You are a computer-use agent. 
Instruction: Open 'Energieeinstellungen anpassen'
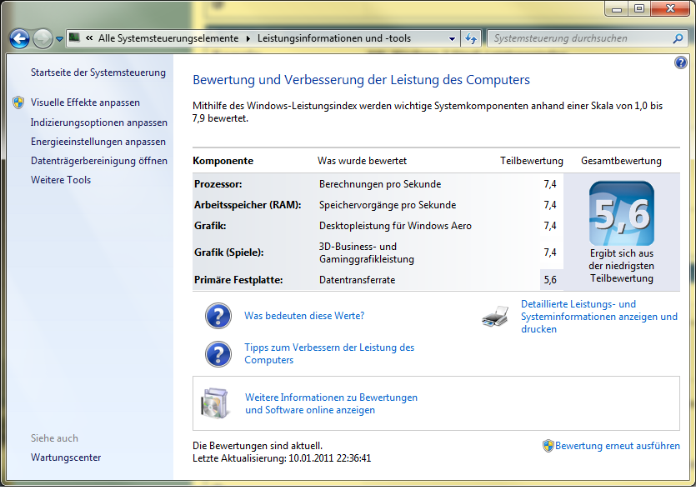click(98, 142)
